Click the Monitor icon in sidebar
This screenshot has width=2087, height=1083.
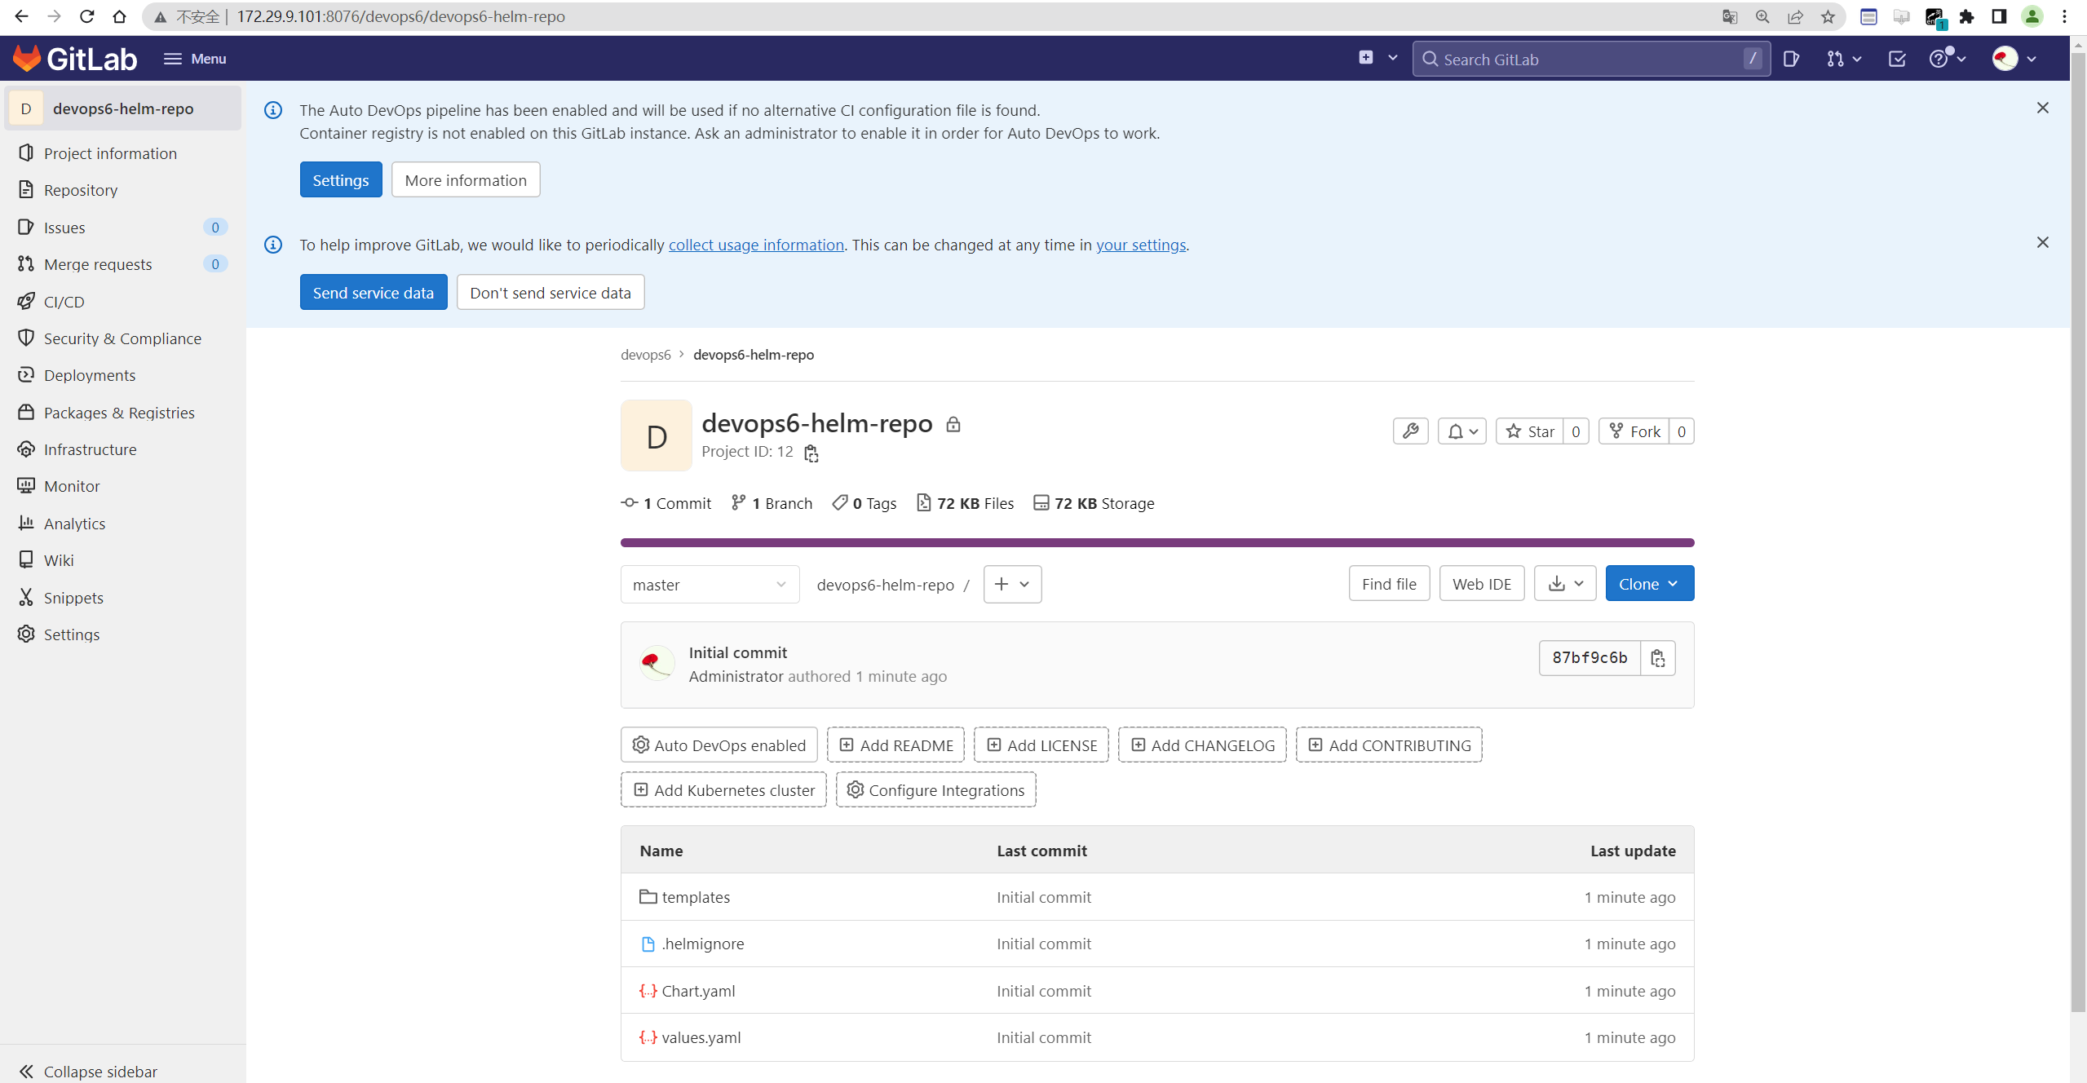[x=26, y=485]
